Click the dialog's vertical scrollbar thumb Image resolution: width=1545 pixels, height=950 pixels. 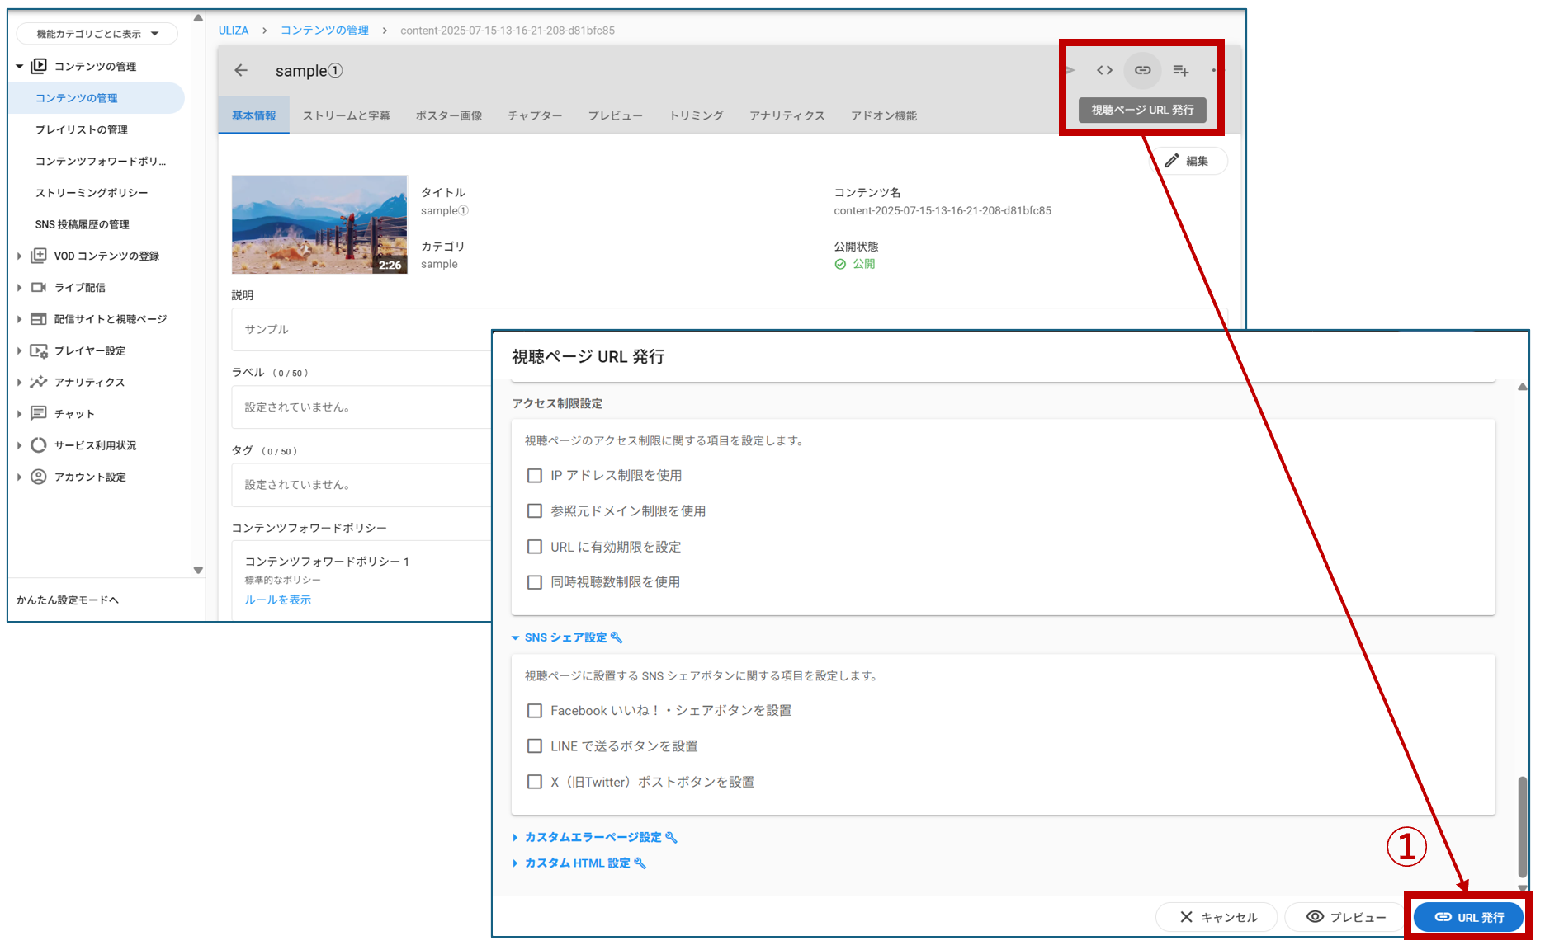1522,826
